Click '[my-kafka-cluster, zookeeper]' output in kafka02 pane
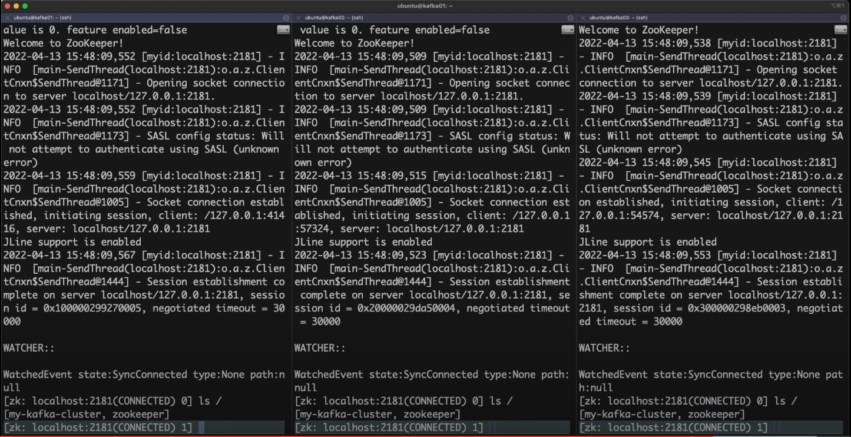The image size is (851, 437). click(x=378, y=415)
